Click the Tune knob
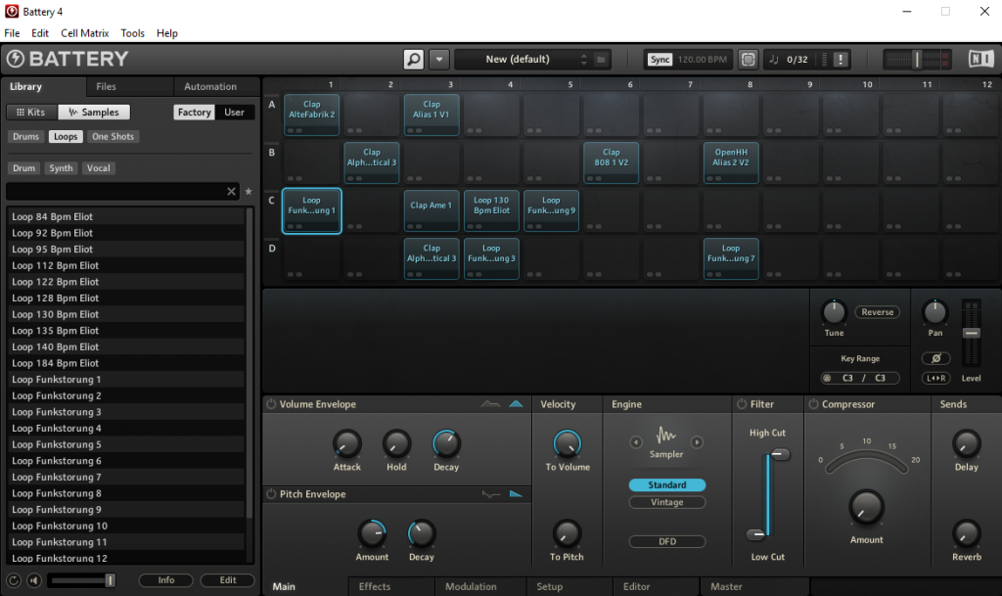The image size is (1002, 596). (834, 312)
